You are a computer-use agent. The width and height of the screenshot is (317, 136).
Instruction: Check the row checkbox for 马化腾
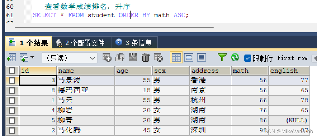tap(12, 130)
